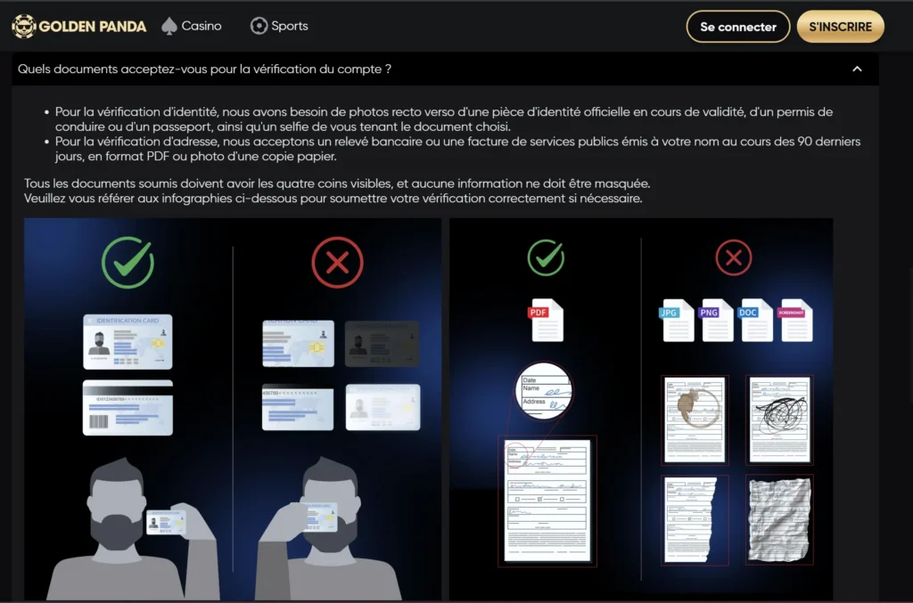Screen dimensions: 913x603
Task: Click the Golden Panda logo
Action: [78, 27]
